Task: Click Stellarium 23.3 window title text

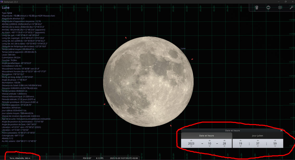Action: (11, 2)
